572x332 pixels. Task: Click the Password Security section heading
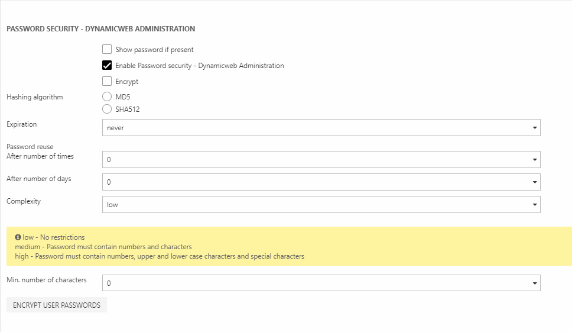click(100, 28)
